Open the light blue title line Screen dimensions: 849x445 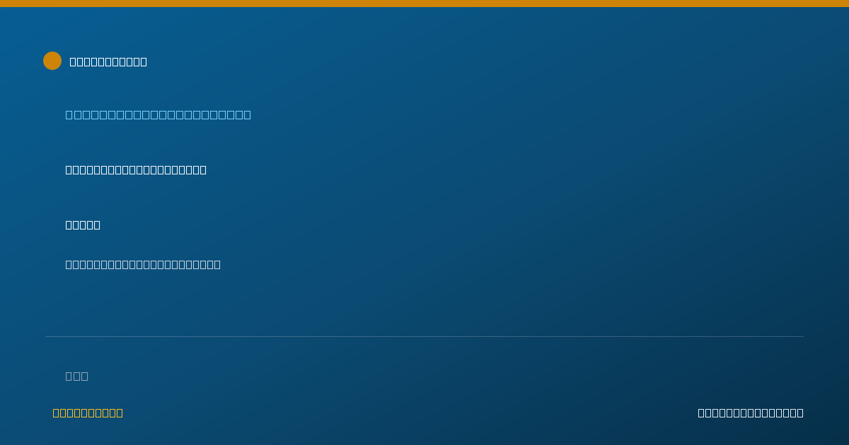coord(158,114)
